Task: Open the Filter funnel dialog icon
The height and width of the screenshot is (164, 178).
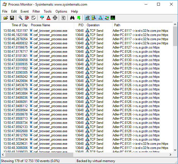Action: 42,18
